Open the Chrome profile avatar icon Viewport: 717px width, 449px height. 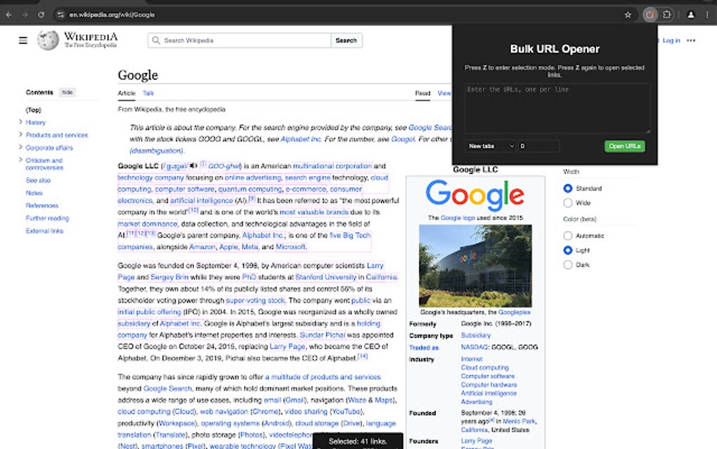pos(690,14)
